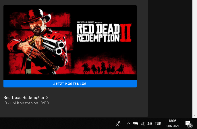Expand hidden system tray icons chevron
197x129 pixels.
(x=129, y=124)
